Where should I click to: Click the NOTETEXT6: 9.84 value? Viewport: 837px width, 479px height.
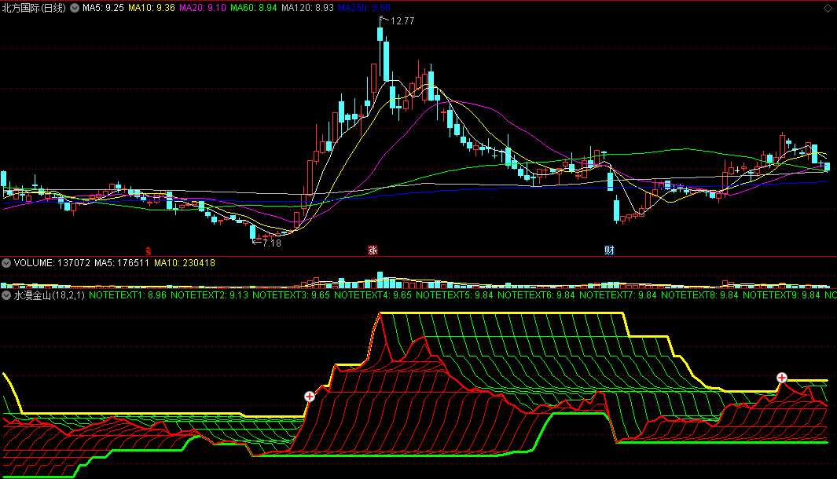[536, 295]
